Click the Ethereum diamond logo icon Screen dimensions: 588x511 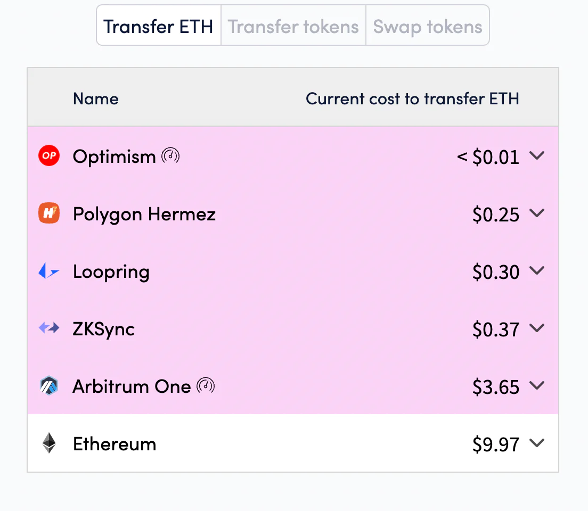coord(49,443)
